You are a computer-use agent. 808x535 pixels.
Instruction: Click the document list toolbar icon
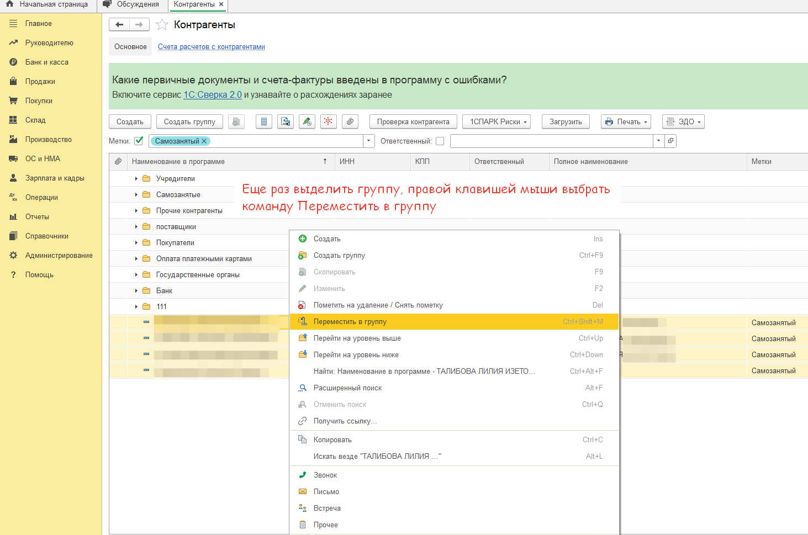click(x=264, y=121)
